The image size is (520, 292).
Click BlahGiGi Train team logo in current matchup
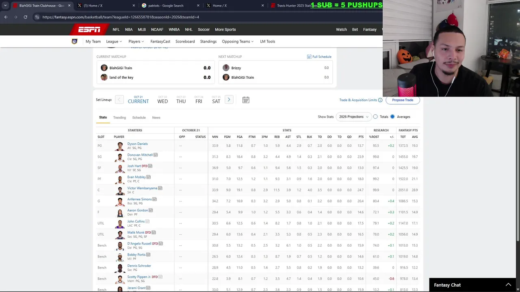pos(104,68)
